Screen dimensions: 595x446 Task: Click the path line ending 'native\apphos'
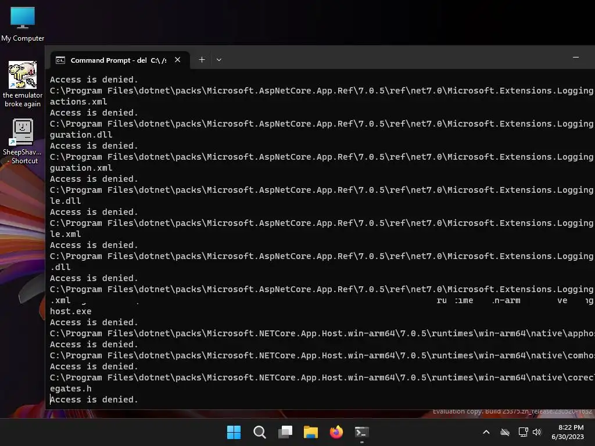(x=322, y=333)
